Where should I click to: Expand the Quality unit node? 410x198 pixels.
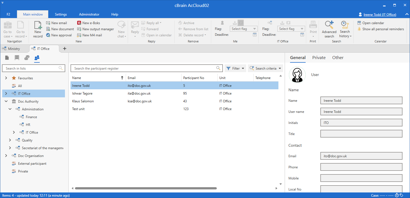pyautogui.click(x=10, y=140)
